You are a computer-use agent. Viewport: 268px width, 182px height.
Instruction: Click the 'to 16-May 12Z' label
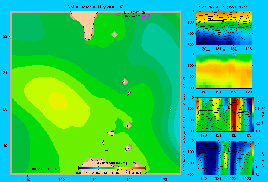pyautogui.click(x=131, y=16)
